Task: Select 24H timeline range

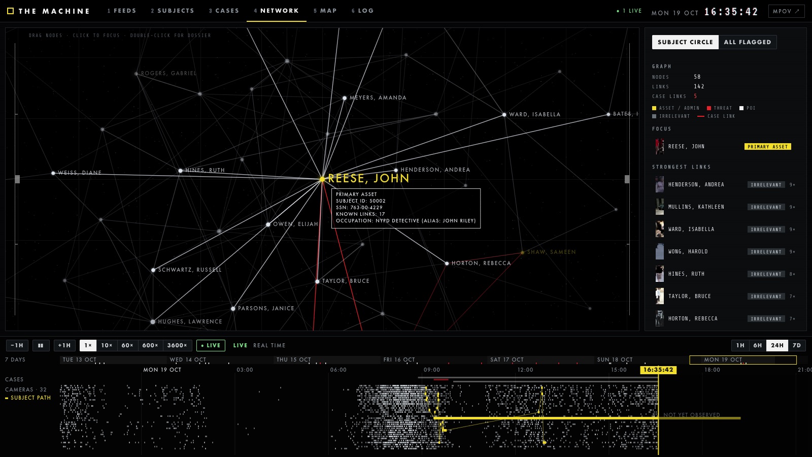Action: pos(777,345)
